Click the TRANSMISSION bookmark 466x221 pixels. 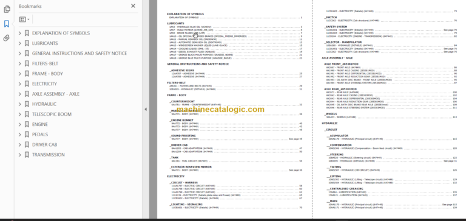pos(48,155)
